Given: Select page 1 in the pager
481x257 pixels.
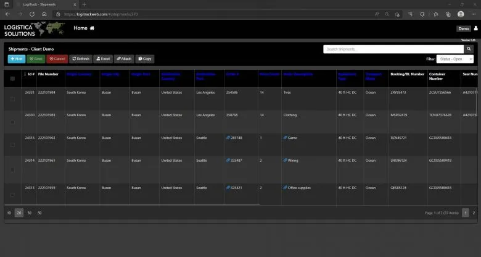Looking at the screenshot, I should [466, 213].
